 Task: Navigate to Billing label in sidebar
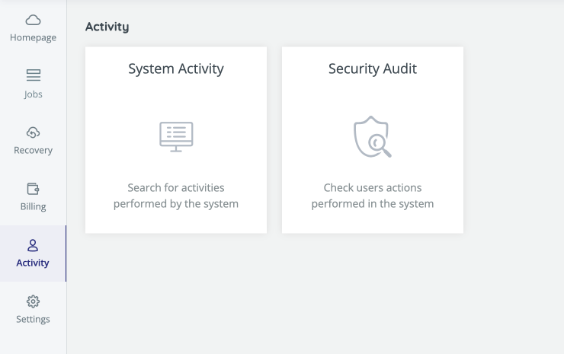[33, 206]
